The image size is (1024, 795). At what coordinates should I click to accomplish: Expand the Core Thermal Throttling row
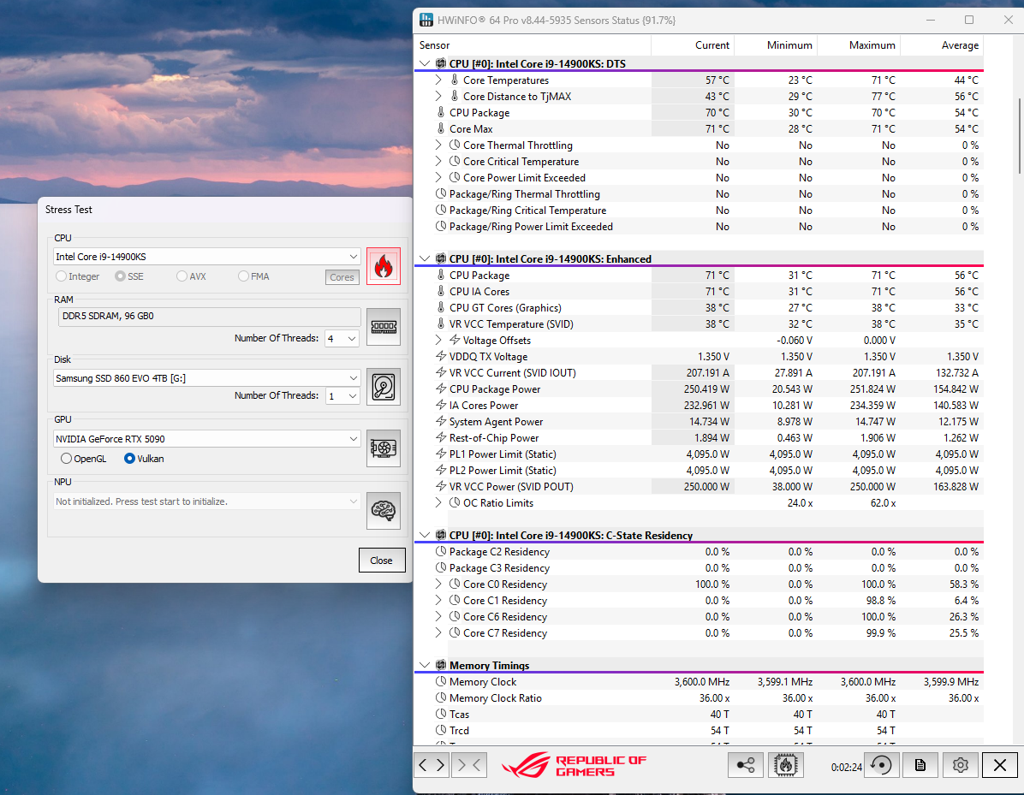(x=439, y=145)
